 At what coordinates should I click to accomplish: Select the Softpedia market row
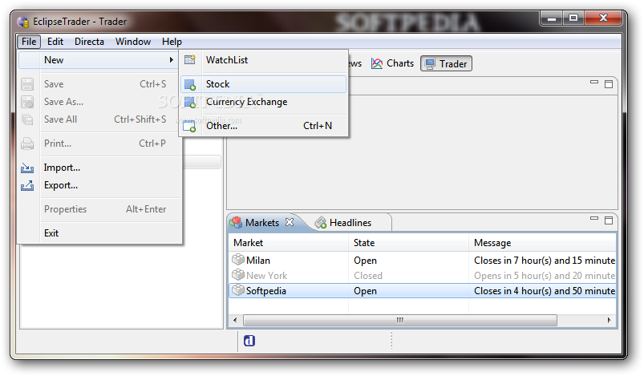(x=422, y=291)
